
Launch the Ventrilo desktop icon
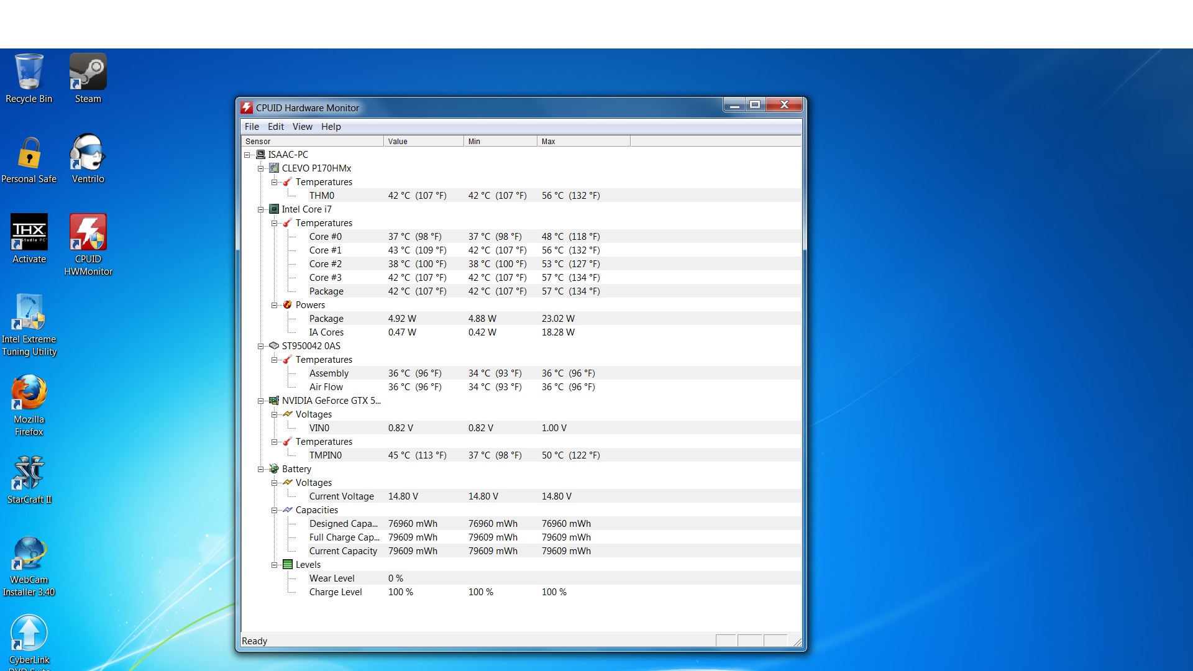click(x=88, y=160)
